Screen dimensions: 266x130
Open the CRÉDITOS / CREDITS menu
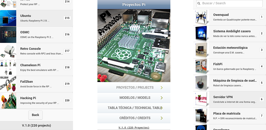(x=134, y=118)
